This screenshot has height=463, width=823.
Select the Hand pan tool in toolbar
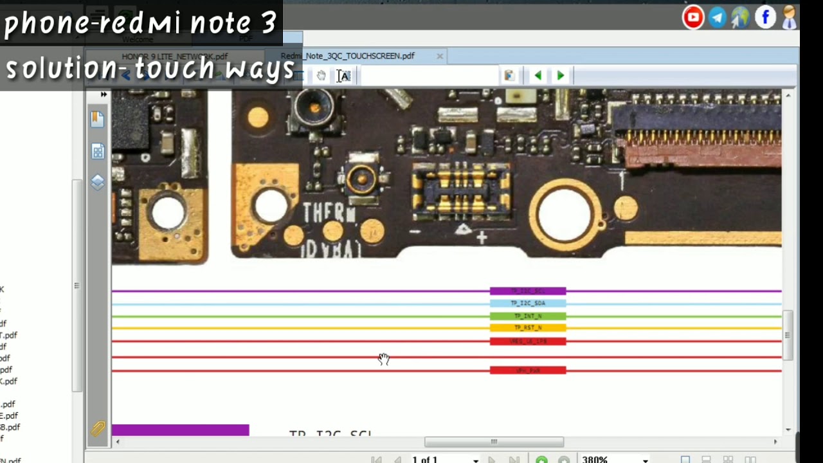(x=321, y=76)
